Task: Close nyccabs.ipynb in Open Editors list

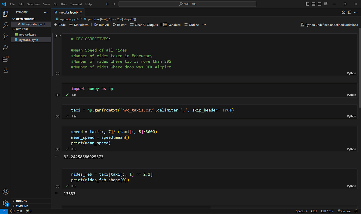Action: [19, 24]
